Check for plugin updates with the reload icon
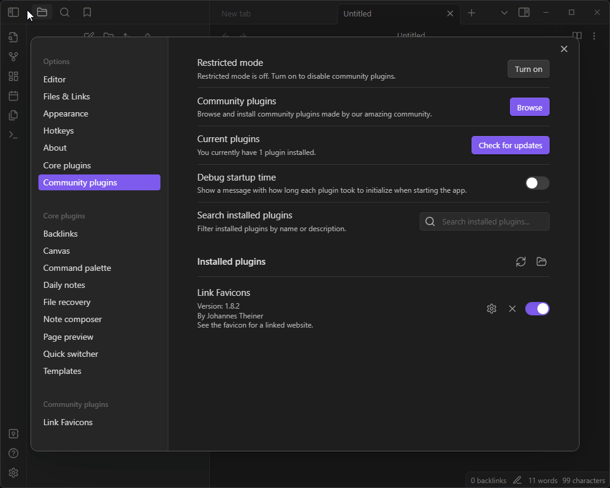This screenshot has height=488, width=610. pyautogui.click(x=520, y=262)
